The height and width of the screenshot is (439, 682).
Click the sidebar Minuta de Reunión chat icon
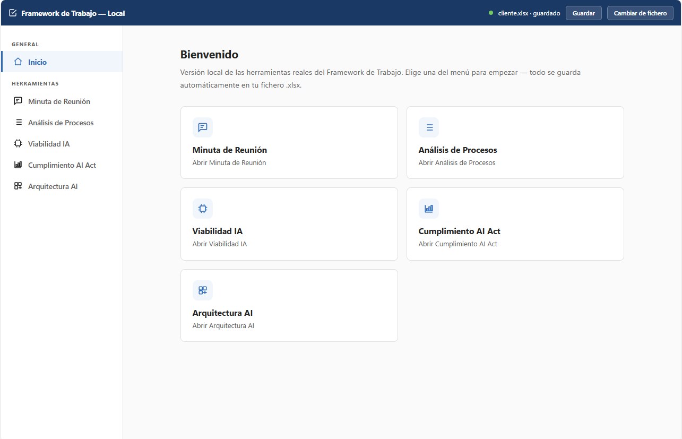coord(18,101)
